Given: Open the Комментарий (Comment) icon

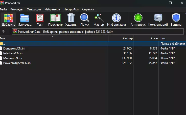Looking at the screenshot, I should pos(158,18).
